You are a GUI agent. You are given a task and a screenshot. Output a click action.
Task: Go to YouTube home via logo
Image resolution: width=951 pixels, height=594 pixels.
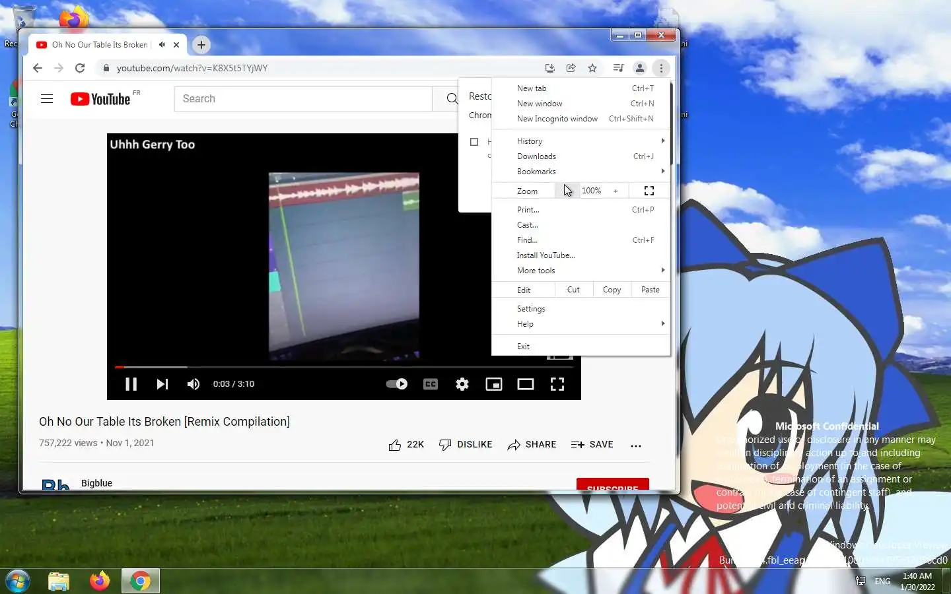100,99
